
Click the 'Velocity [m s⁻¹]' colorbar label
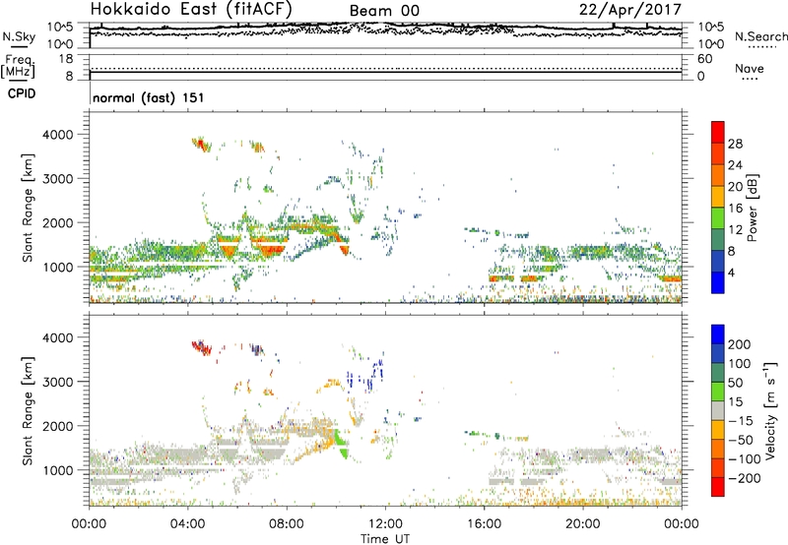coord(769,410)
